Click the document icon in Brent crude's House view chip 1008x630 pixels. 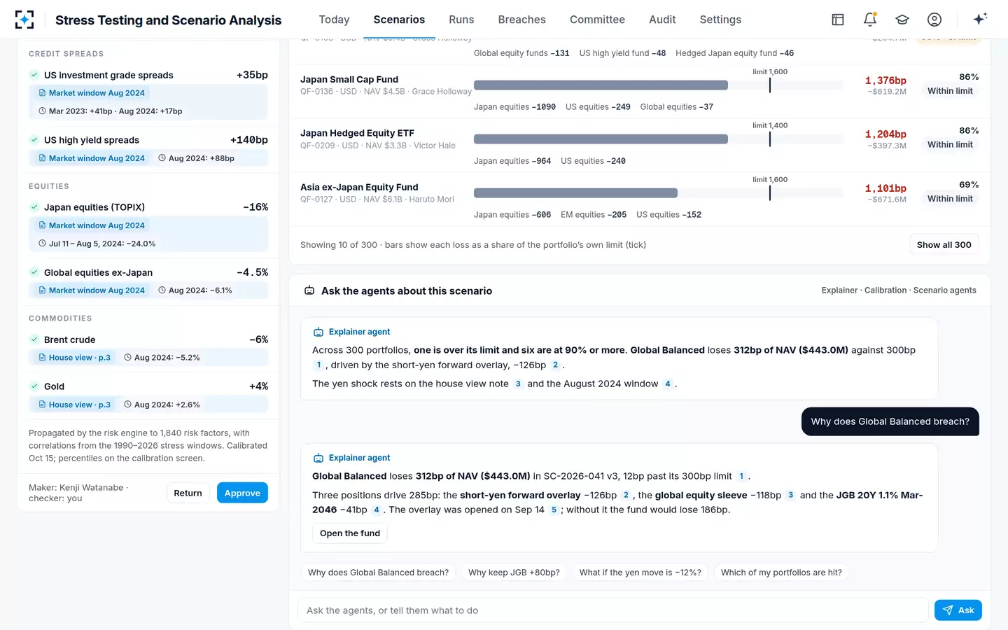[x=43, y=358]
